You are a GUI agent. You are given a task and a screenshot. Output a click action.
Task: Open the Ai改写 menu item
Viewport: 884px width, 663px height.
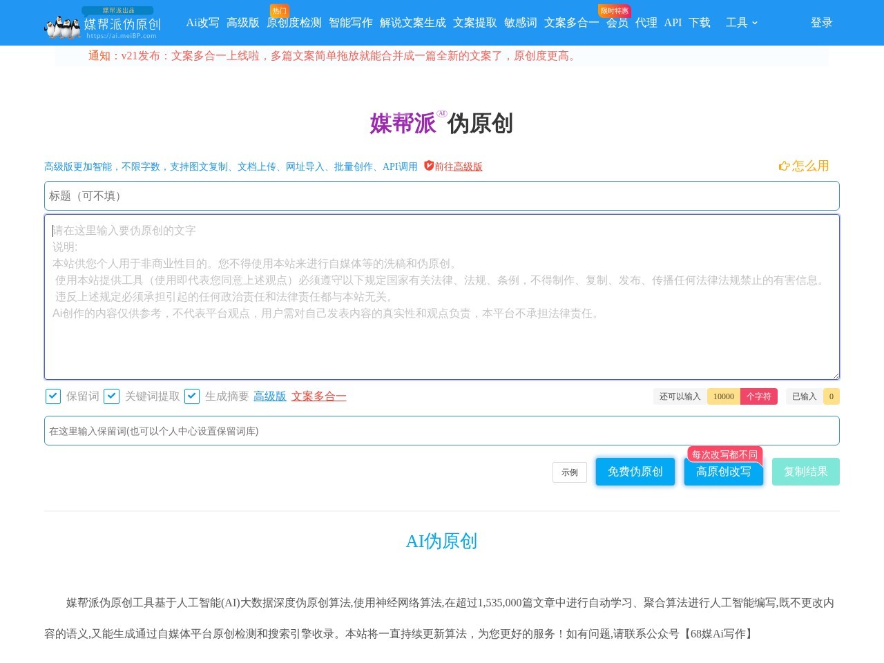tap(201, 23)
